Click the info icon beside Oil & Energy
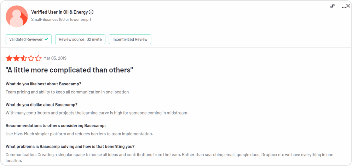Viewport: 352px width, 166px height. (91, 12)
